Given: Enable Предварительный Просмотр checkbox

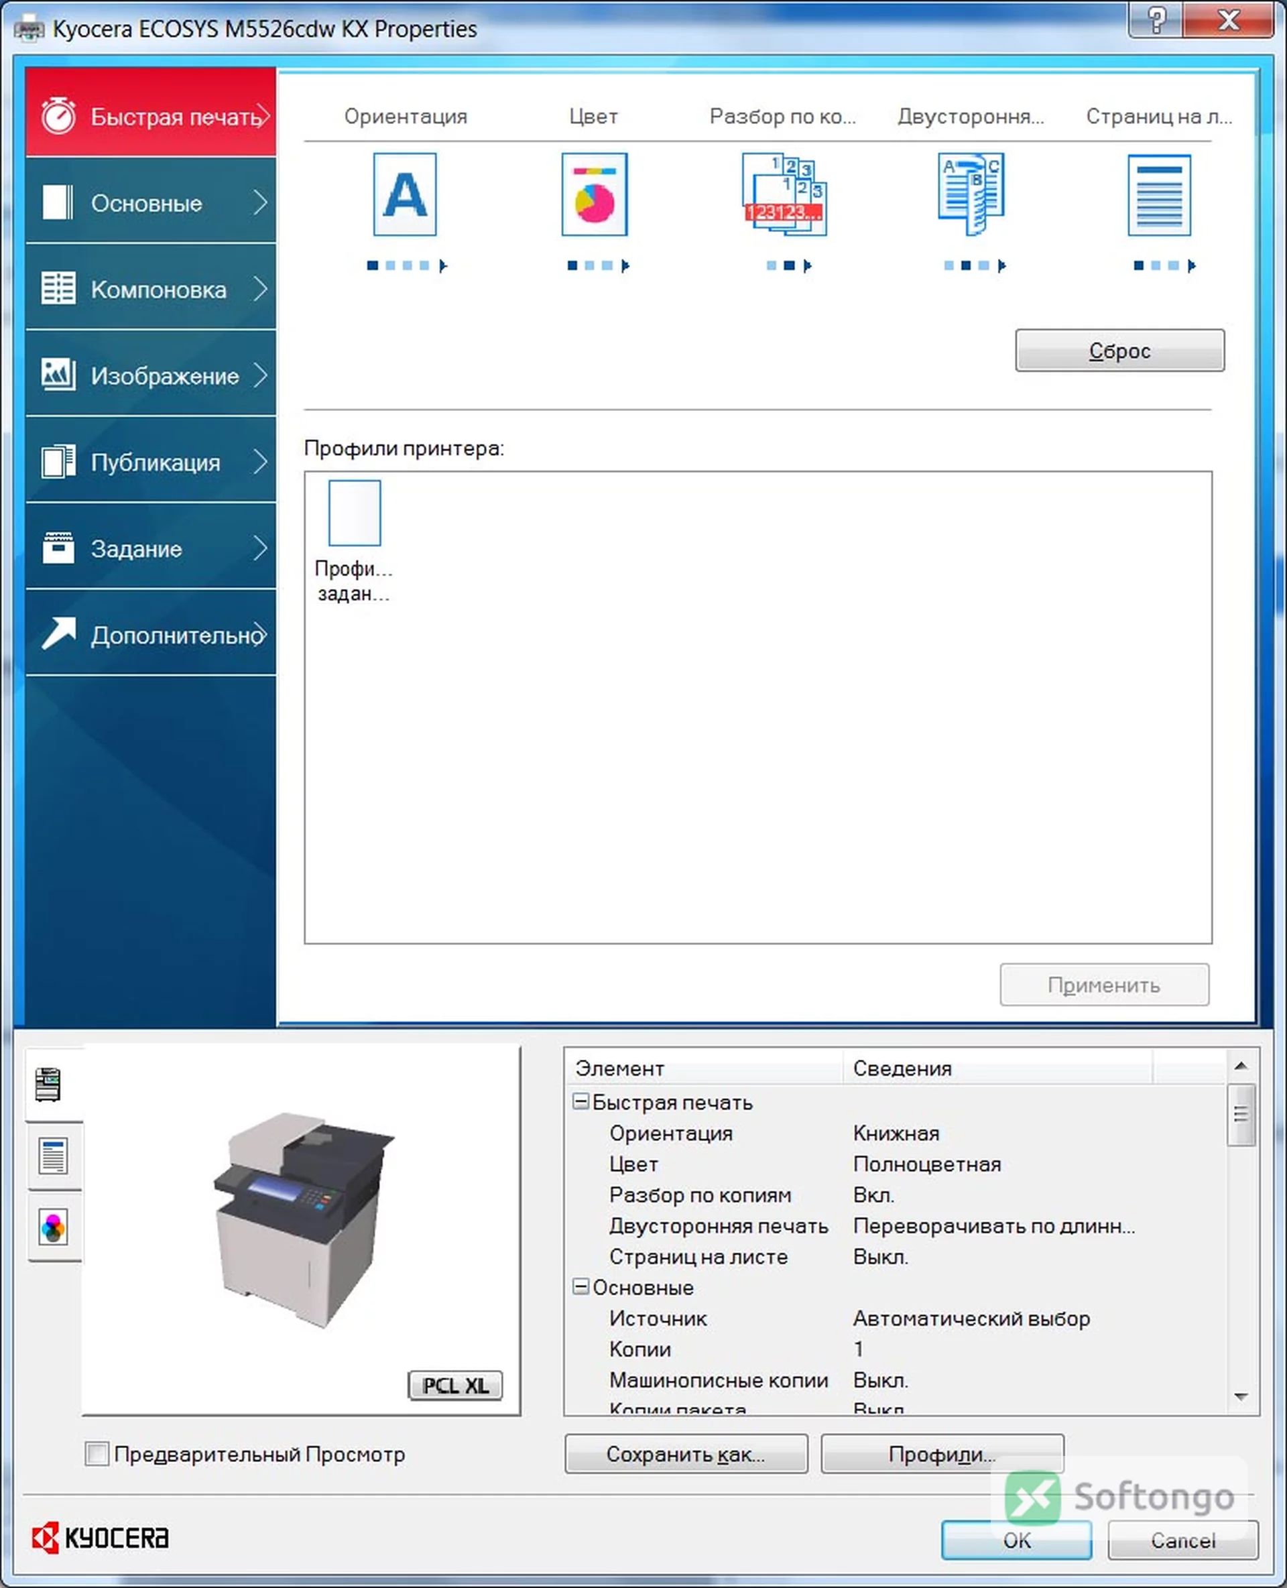Looking at the screenshot, I should (97, 1453).
